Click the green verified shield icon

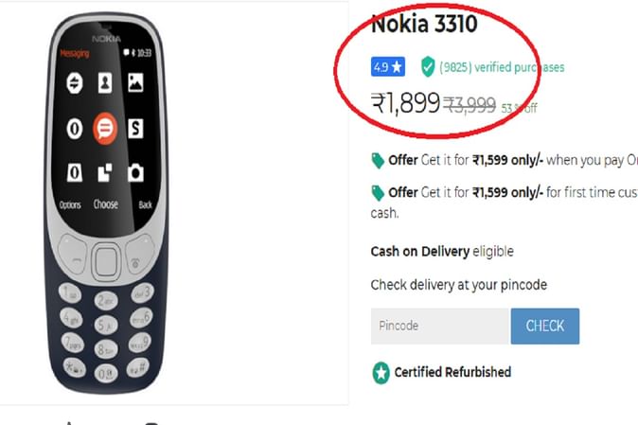[428, 67]
